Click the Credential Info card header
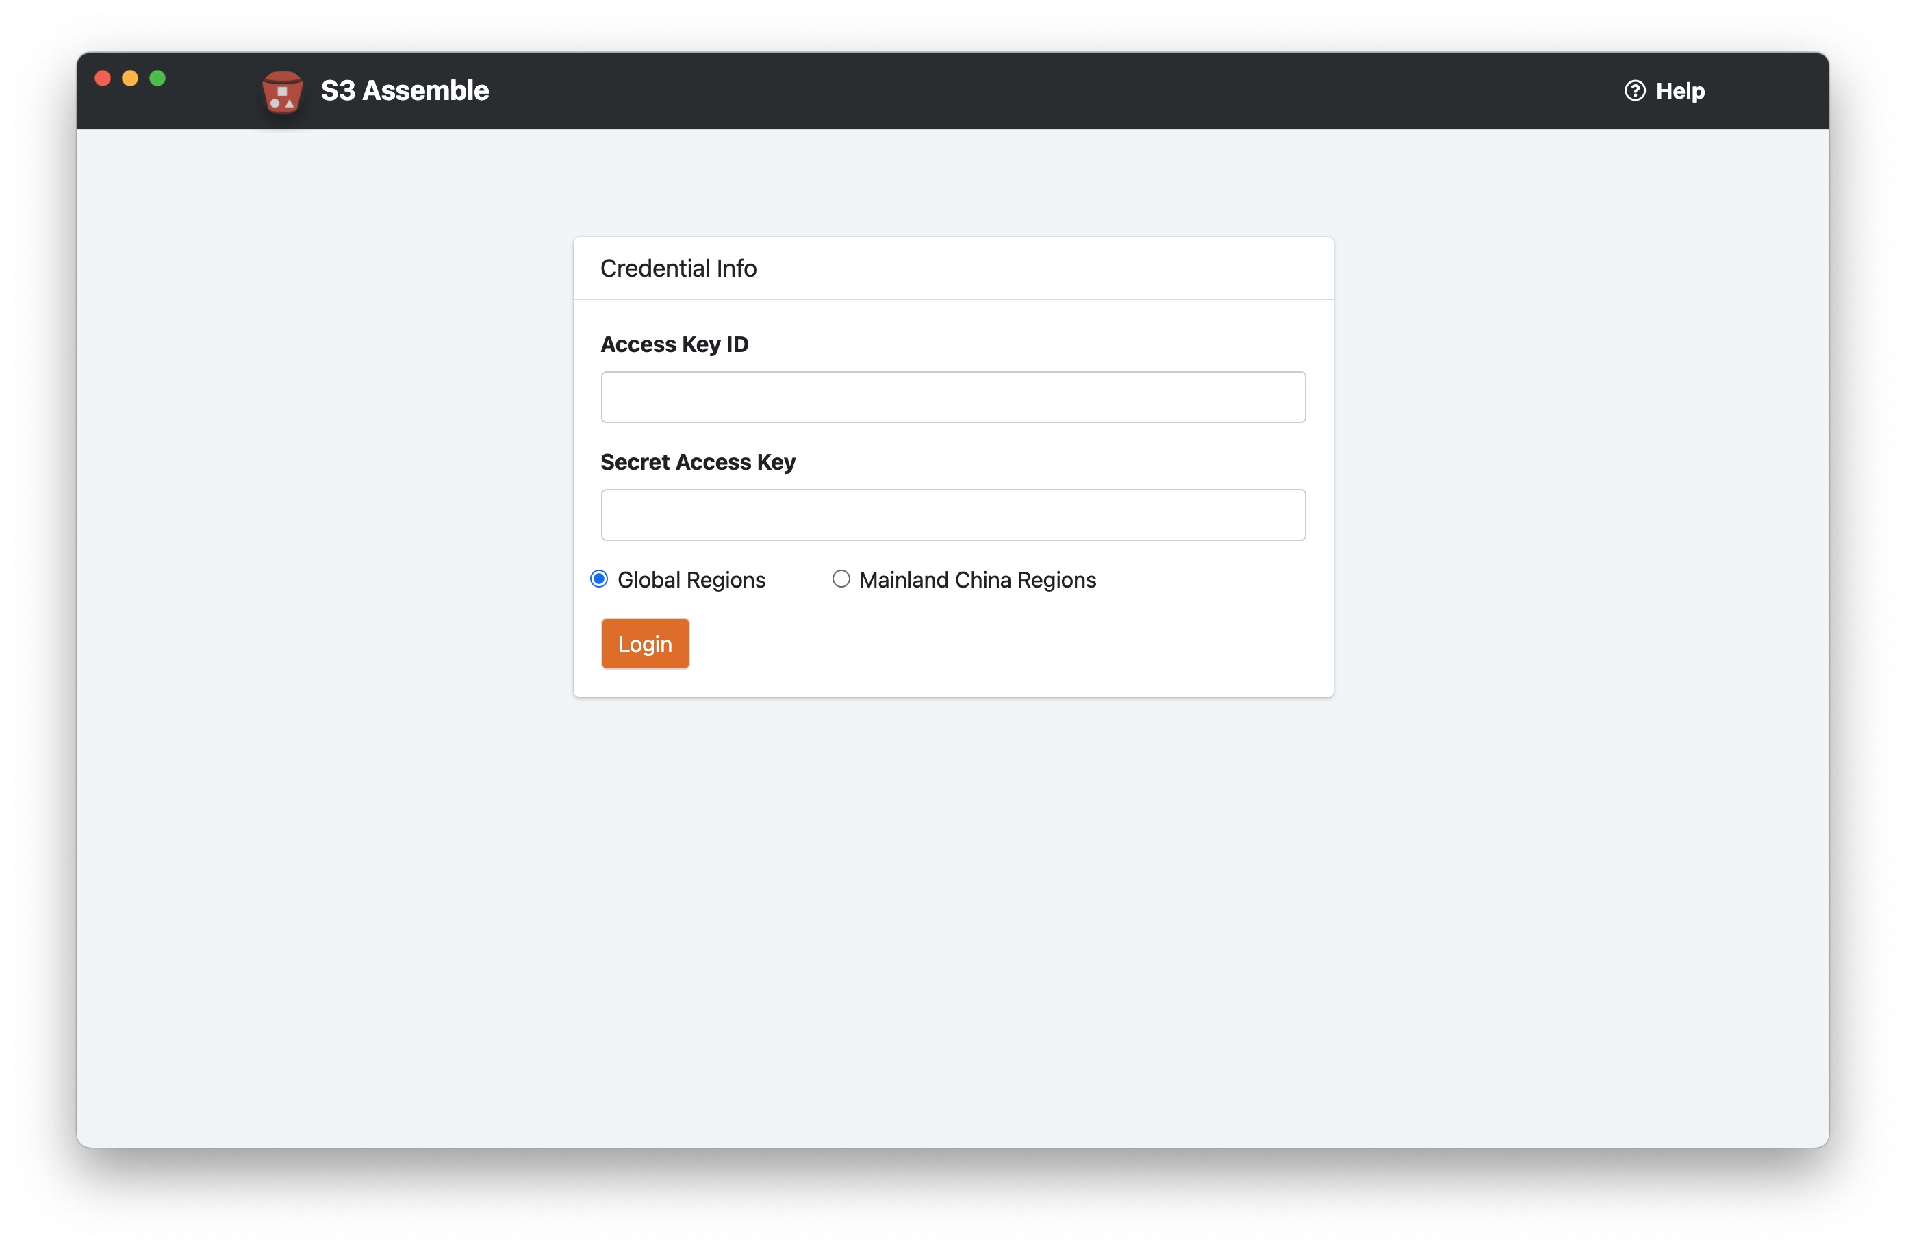Image resolution: width=1906 pixels, height=1249 pixels. (952, 268)
